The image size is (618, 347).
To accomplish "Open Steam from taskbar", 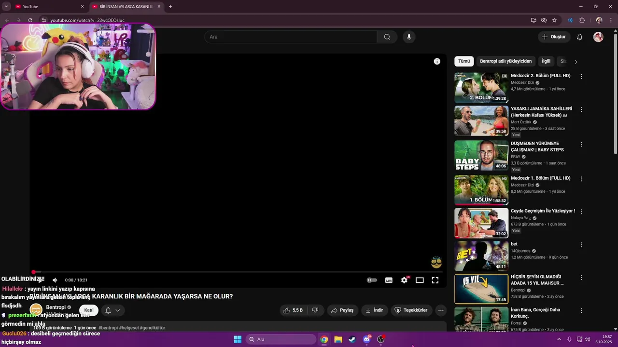I will [x=352, y=339].
